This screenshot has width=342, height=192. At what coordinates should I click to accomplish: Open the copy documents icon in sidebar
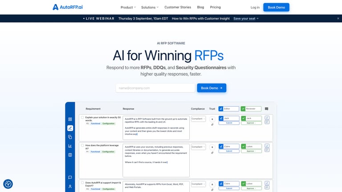70,137
